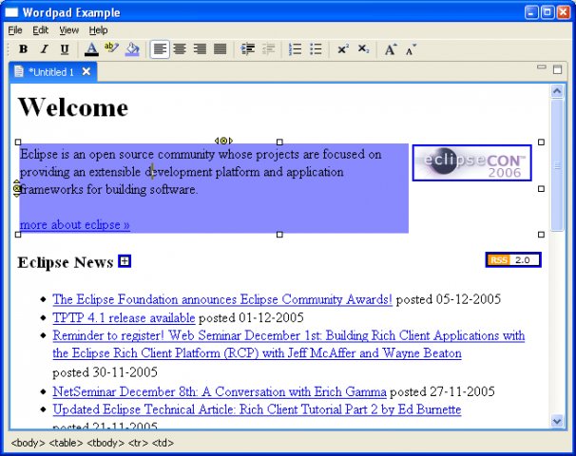This screenshot has height=456, width=576.
Task: Toggle Italic formatting
Action: [44, 48]
